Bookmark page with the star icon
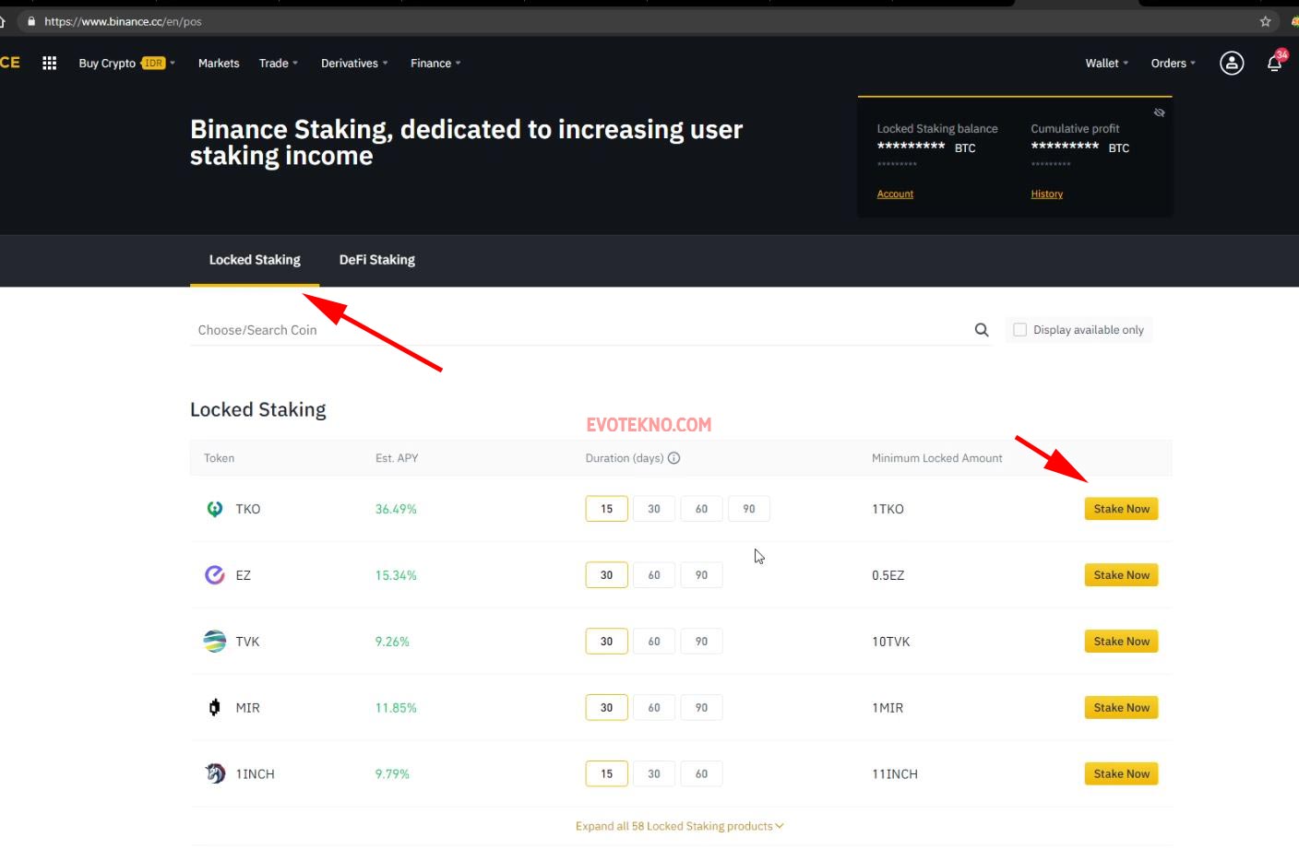The width and height of the screenshot is (1299, 849). pyautogui.click(x=1266, y=21)
